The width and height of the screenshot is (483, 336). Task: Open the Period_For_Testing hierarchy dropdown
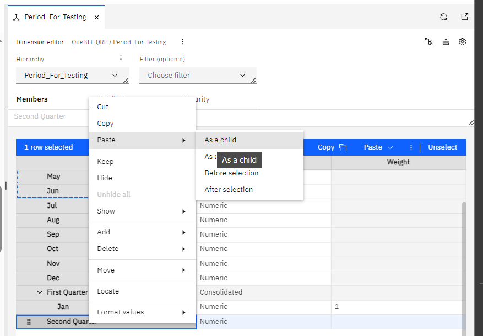click(72, 75)
